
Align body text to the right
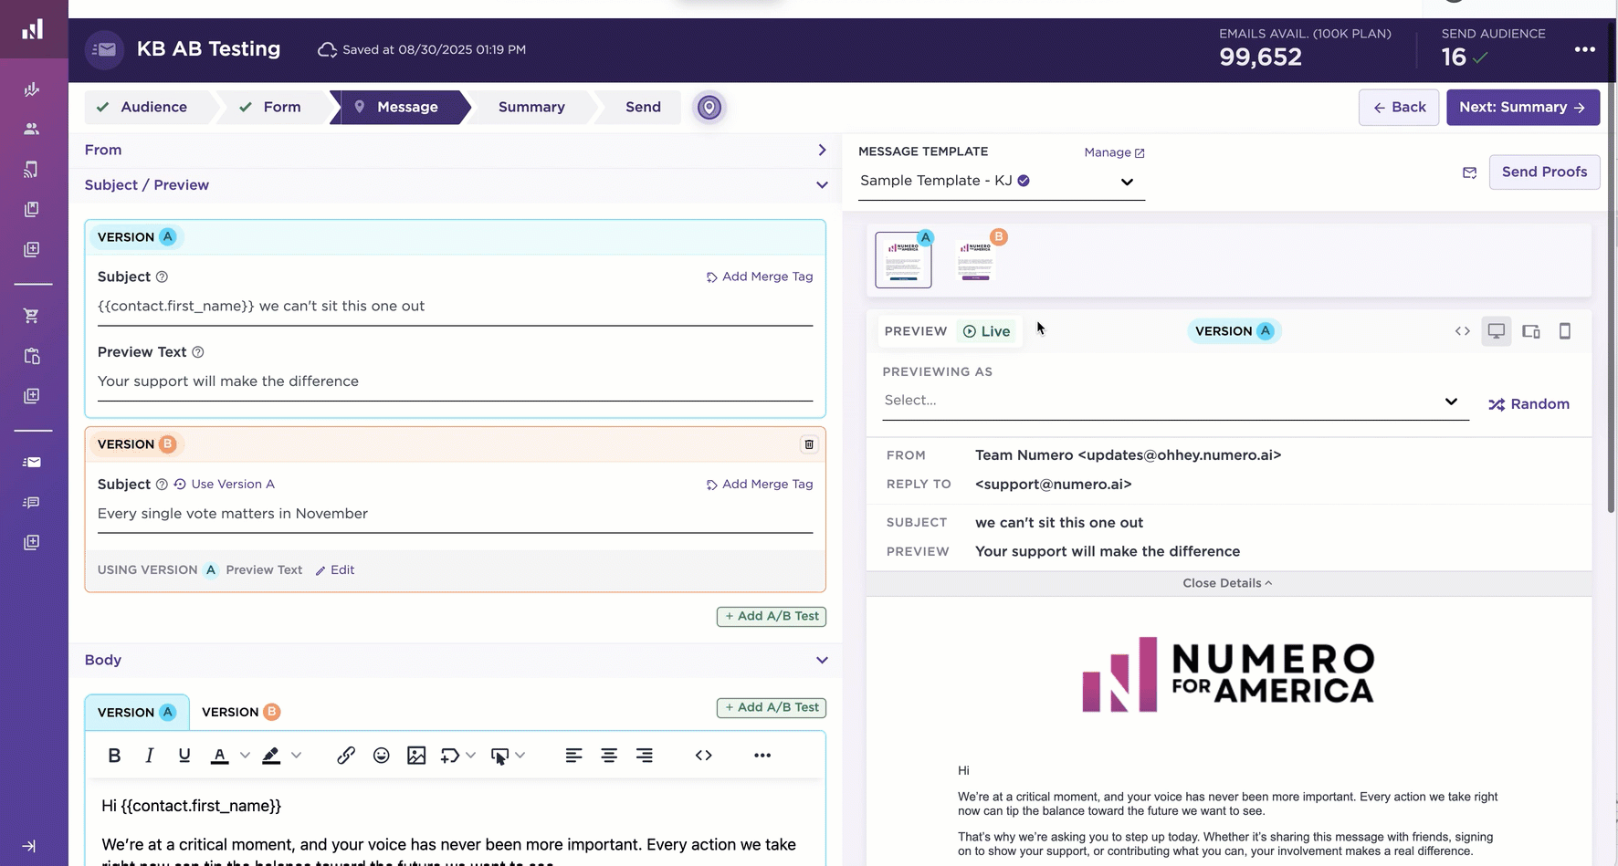[645, 756]
